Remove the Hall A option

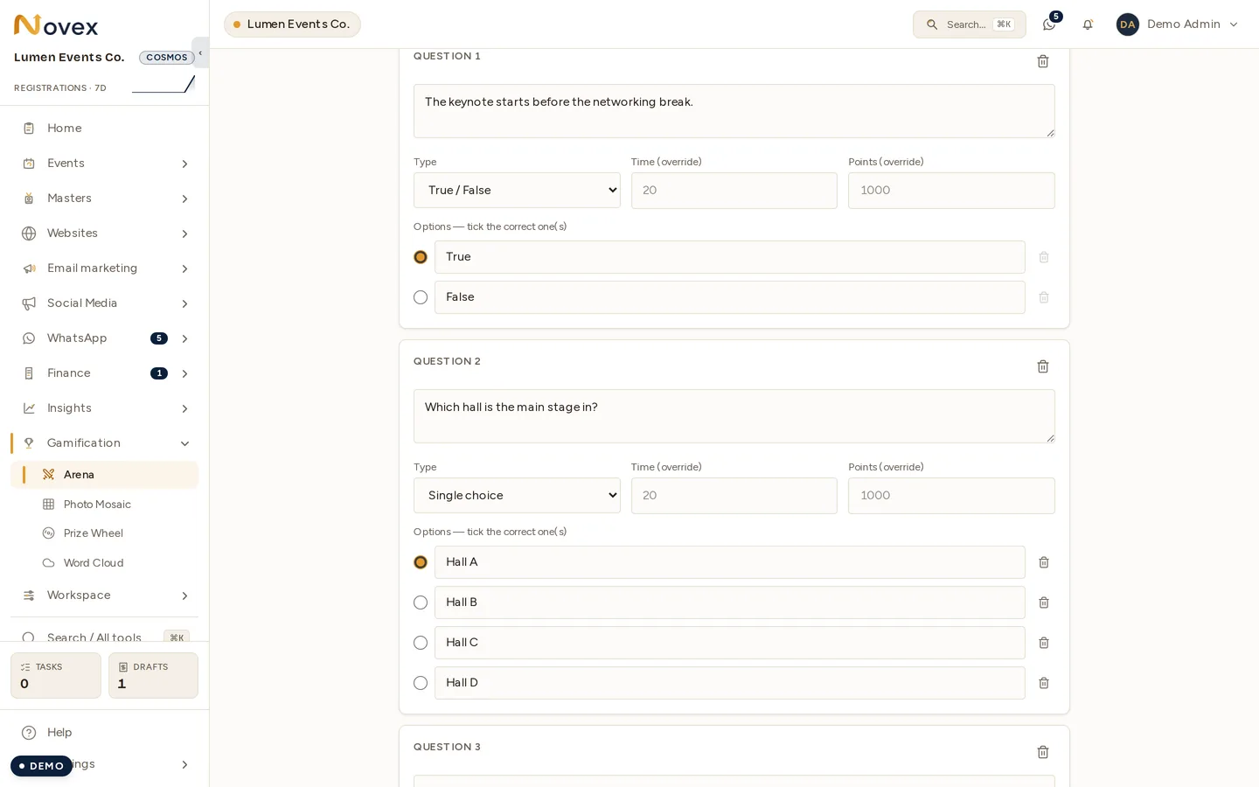[x=1043, y=562]
